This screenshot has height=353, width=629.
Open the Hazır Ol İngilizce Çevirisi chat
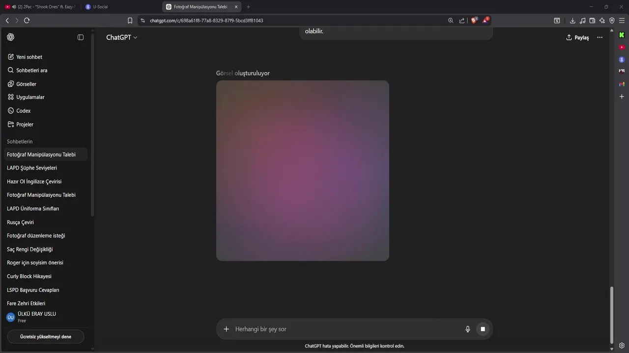46,181
